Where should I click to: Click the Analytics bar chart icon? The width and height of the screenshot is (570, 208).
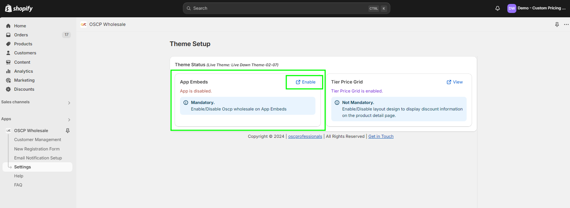[8, 71]
